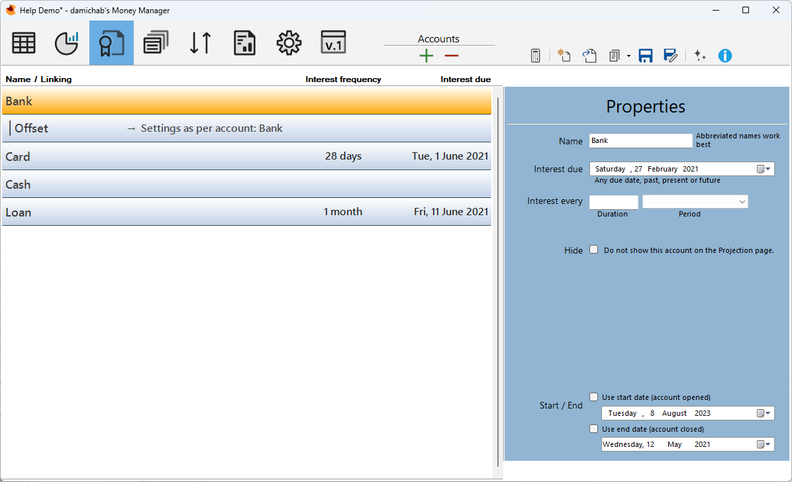Select the Loan account row
792x482 pixels.
coord(246,213)
